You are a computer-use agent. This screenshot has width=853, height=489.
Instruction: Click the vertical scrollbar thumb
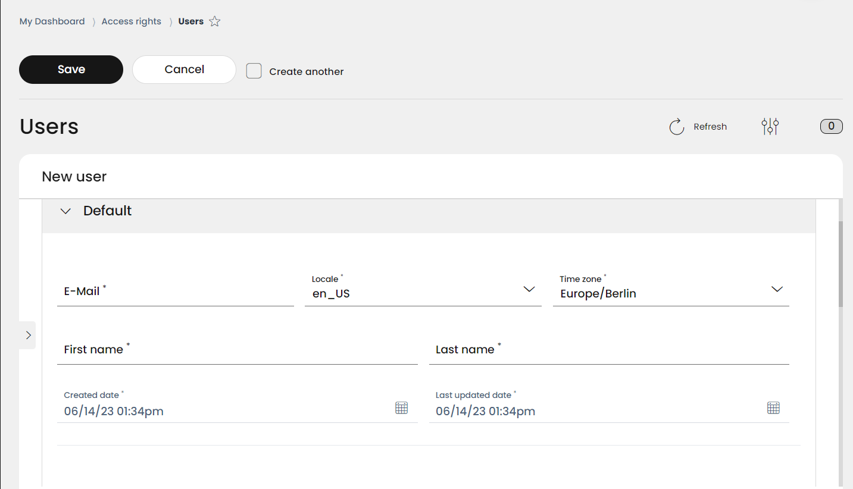841,264
